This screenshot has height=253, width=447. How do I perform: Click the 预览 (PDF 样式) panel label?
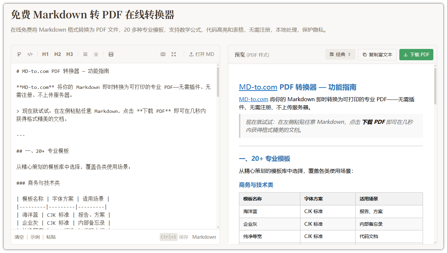point(252,55)
